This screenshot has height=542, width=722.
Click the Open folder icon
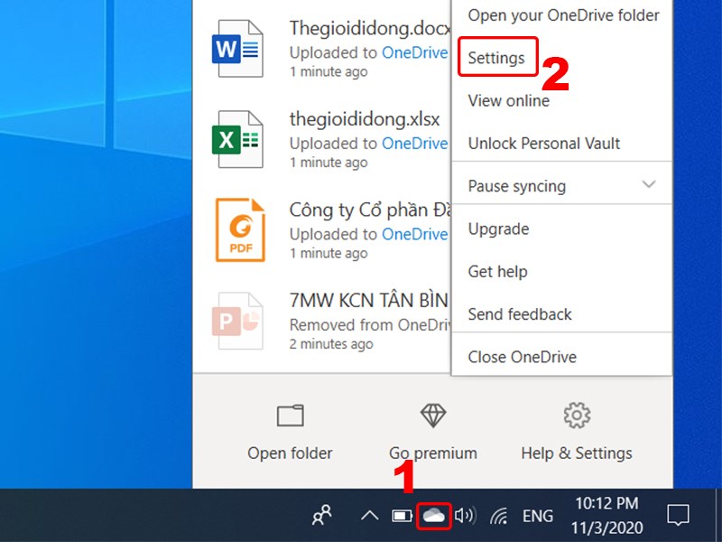coord(290,416)
